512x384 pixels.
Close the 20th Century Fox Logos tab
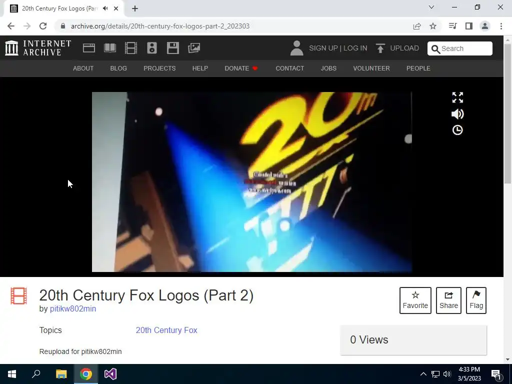pyautogui.click(x=116, y=8)
